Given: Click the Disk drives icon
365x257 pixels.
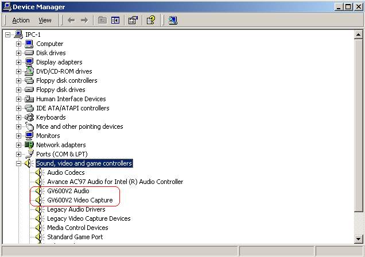Looking at the screenshot, I should [29, 53].
